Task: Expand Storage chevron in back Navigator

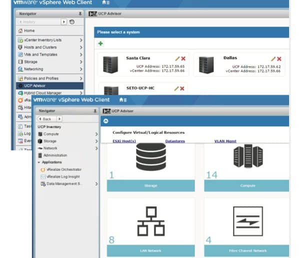Action: pyautogui.click(x=81, y=62)
